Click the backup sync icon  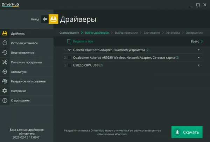(5, 81)
